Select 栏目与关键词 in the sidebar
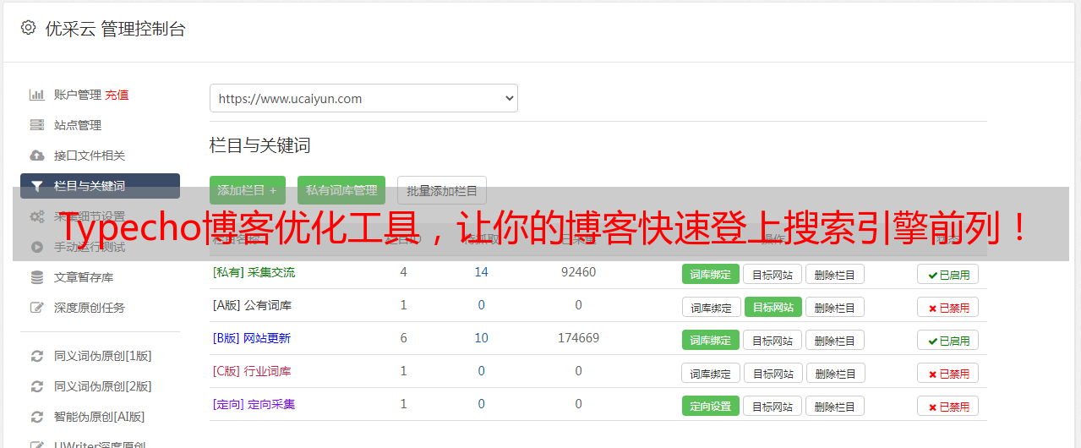Viewport: 1081px width, 448px height. [x=100, y=186]
